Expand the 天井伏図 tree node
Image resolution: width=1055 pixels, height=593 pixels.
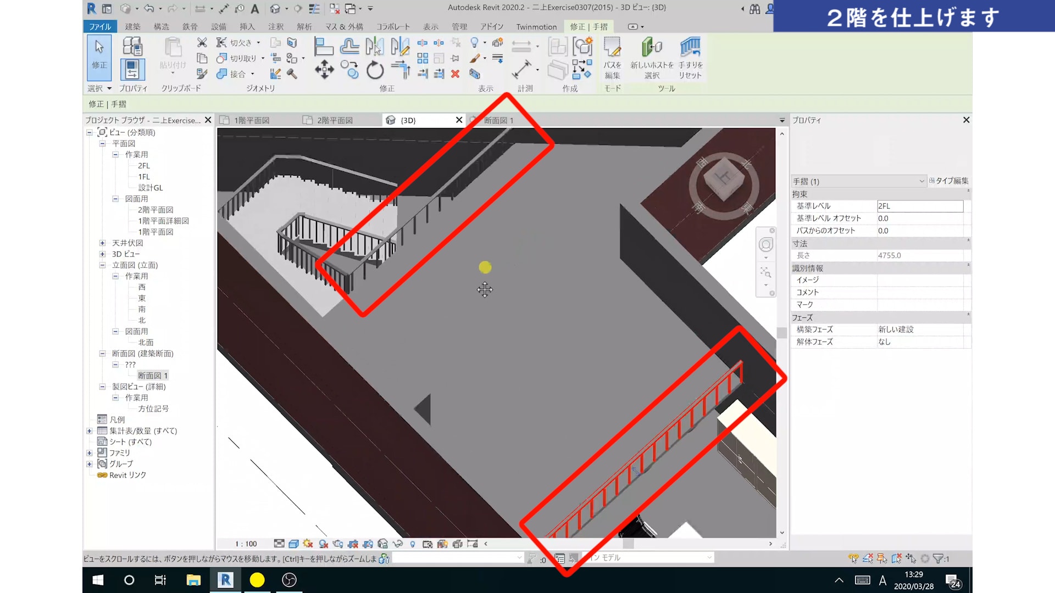(x=102, y=243)
